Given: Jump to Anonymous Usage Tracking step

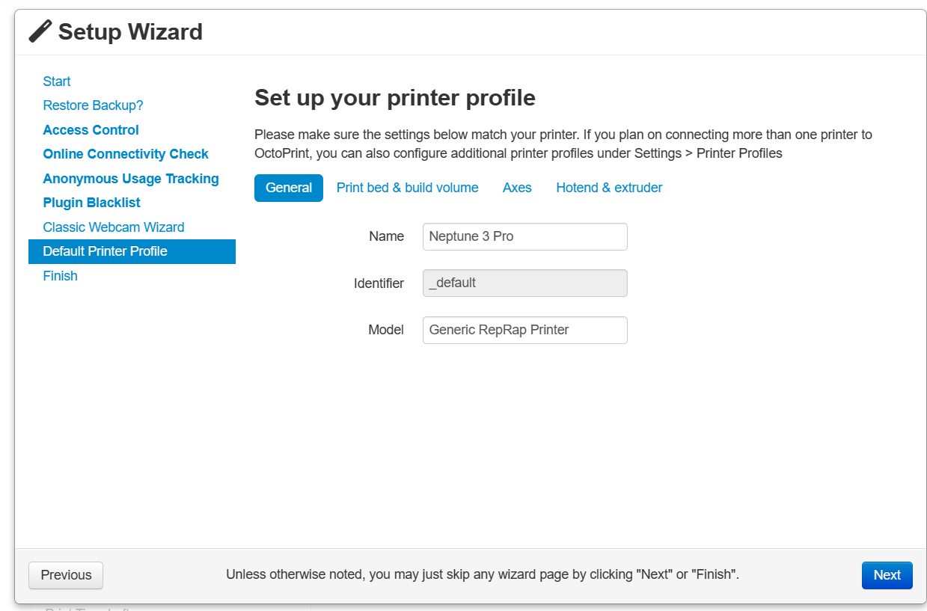Looking at the screenshot, I should [131, 179].
